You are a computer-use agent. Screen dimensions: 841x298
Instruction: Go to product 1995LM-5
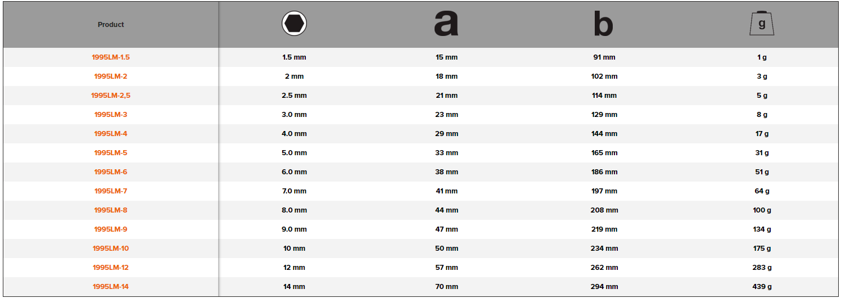111,153
